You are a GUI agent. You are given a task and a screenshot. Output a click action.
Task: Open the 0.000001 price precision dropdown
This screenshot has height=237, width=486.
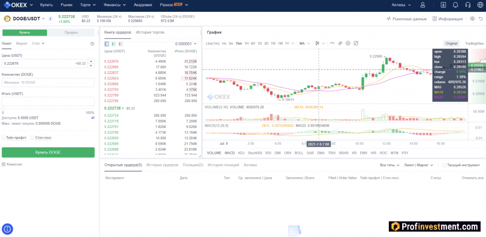click(186, 44)
